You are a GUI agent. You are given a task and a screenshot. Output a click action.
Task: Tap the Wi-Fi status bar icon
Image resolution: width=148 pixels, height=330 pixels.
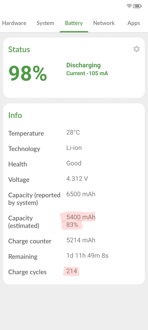pos(129,6)
